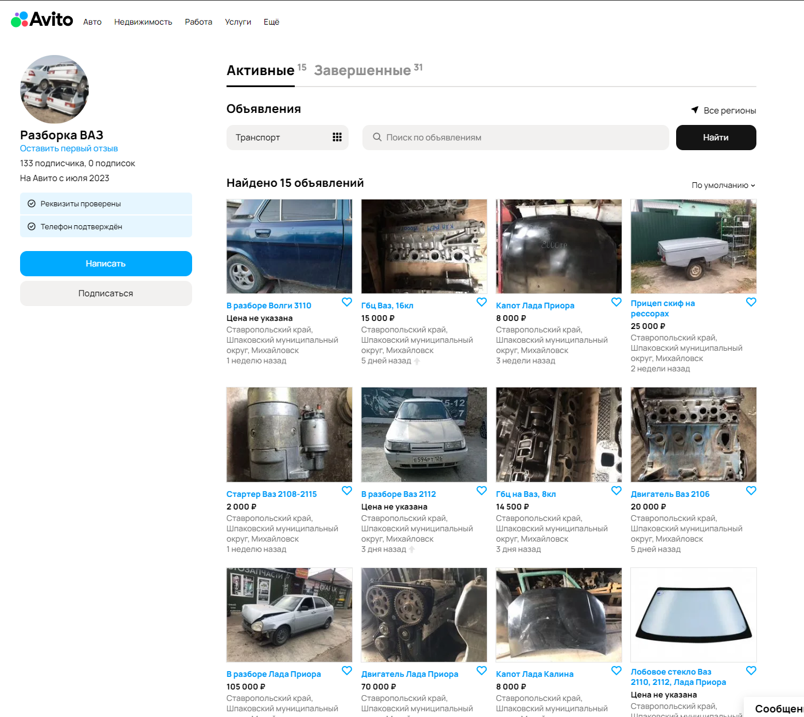Click the Найти search button

pos(716,138)
